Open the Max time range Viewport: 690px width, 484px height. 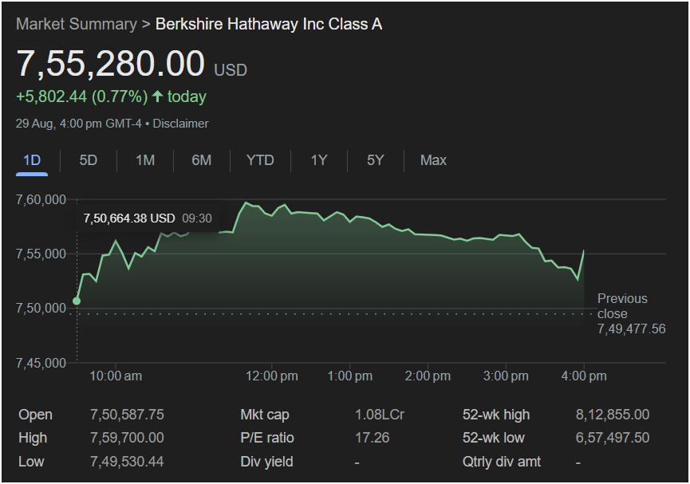[x=433, y=160]
